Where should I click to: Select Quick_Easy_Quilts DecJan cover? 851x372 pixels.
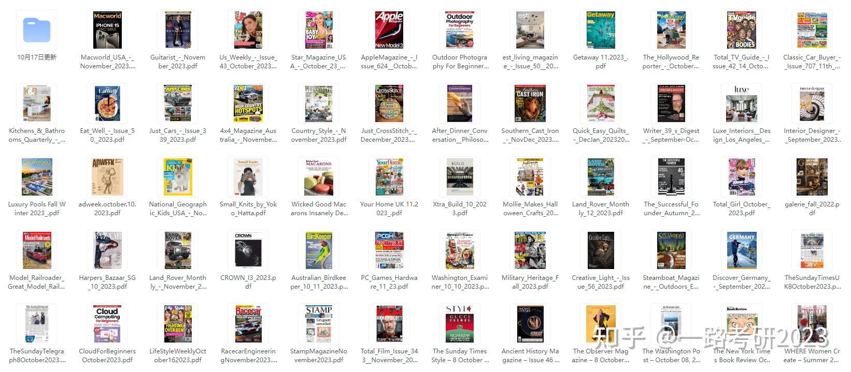(601, 103)
